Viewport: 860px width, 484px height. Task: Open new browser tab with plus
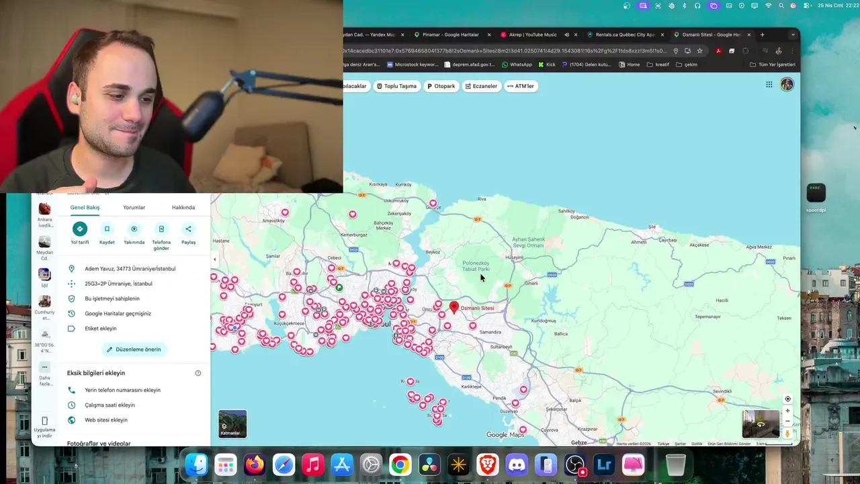(x=762, y=35)
